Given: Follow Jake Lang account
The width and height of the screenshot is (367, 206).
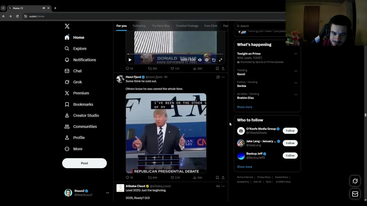Looking at the screenshot, I should tap(290, 143).
